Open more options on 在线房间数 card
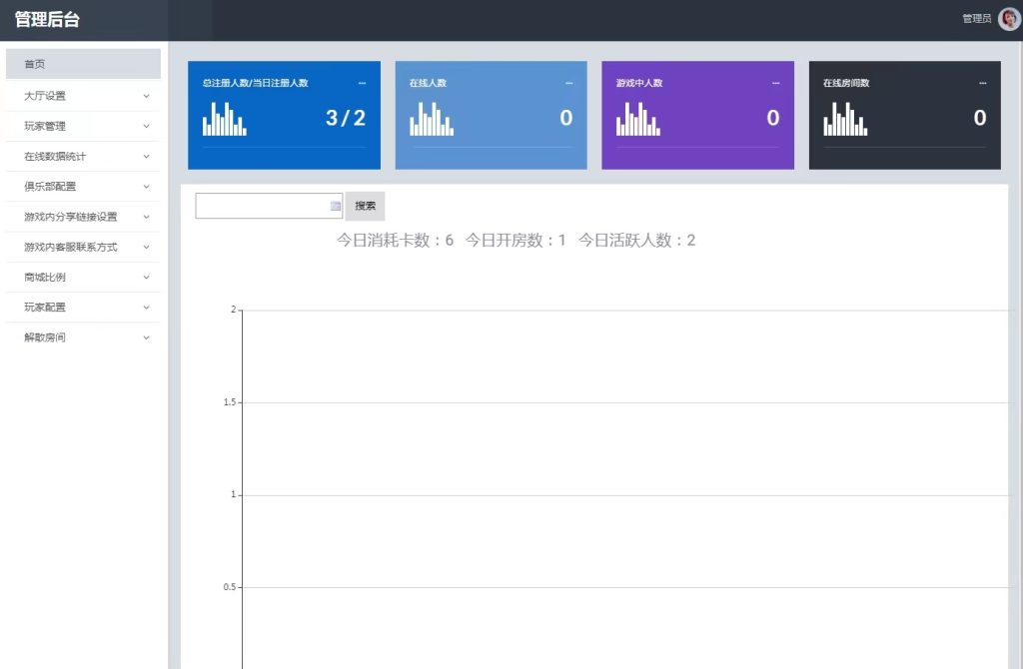The width and height of the screenshot is (1023, 669). tap(983, 83)
